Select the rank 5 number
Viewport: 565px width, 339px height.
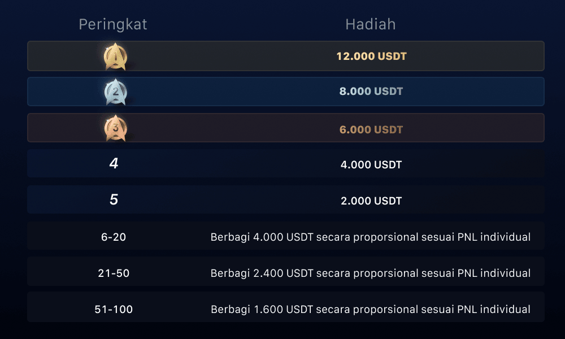(x=114, y=200)
